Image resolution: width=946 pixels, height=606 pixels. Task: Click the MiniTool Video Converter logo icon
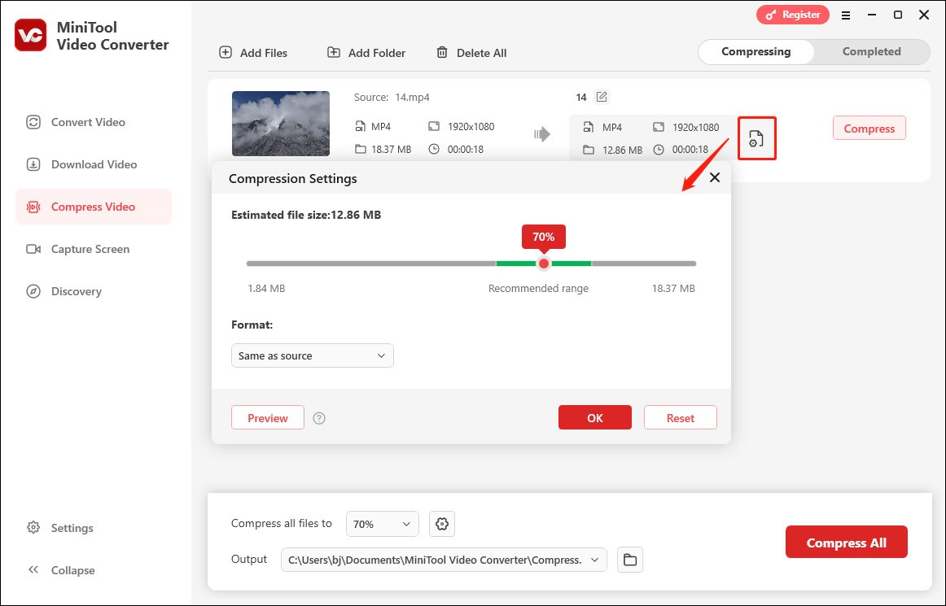pyautogui.click(x=31, y=35)
